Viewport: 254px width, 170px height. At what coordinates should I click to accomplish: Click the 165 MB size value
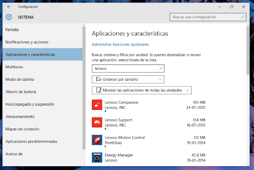(199, 102)
